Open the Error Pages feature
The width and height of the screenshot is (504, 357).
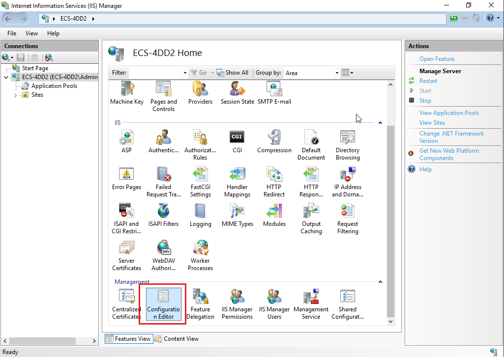pos(126,178)
